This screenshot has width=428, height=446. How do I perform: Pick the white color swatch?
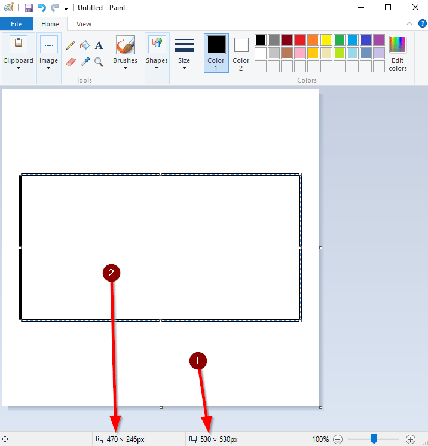[x=261, y=53]
